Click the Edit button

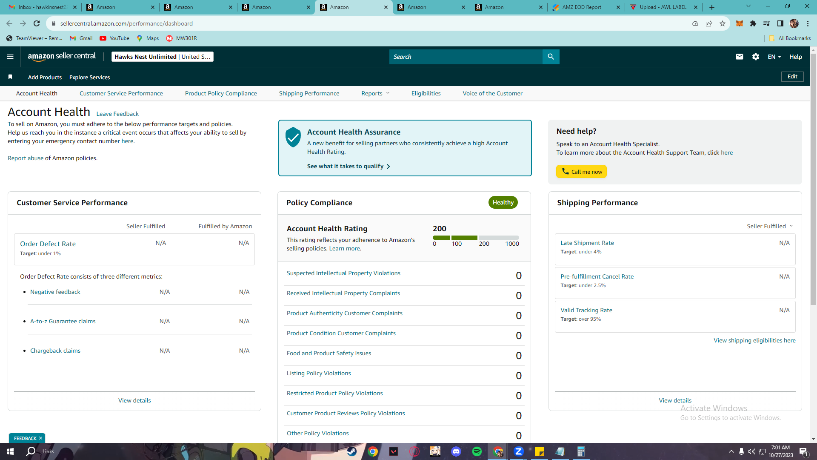click(792, 77)
